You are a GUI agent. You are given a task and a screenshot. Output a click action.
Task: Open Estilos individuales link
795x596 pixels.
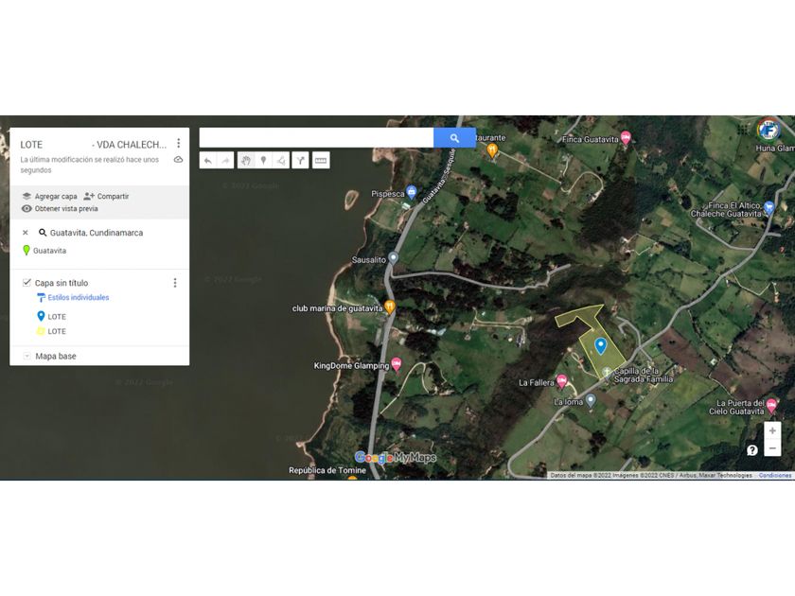point(78,297)
